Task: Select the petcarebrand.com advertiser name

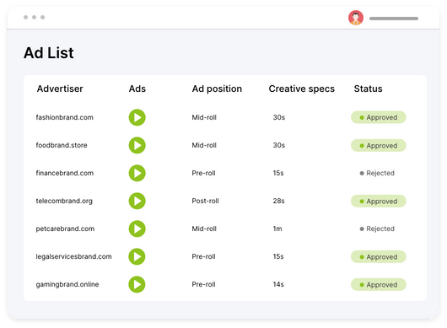Action: pos(65,229)
